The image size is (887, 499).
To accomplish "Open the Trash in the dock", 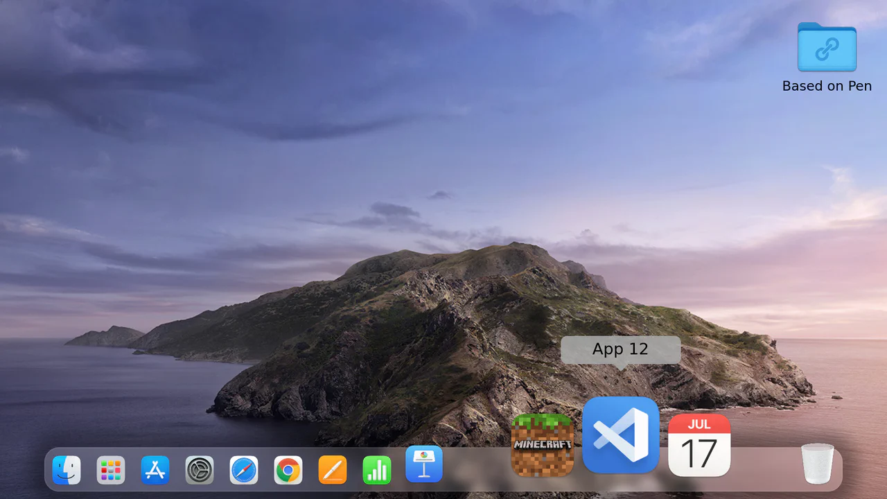I will (x=818, y=464).
